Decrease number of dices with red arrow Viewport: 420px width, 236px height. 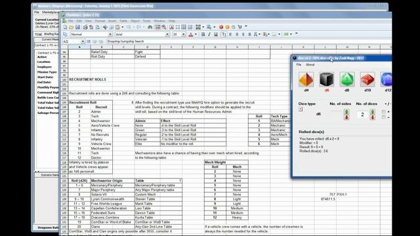pos(373,117)
